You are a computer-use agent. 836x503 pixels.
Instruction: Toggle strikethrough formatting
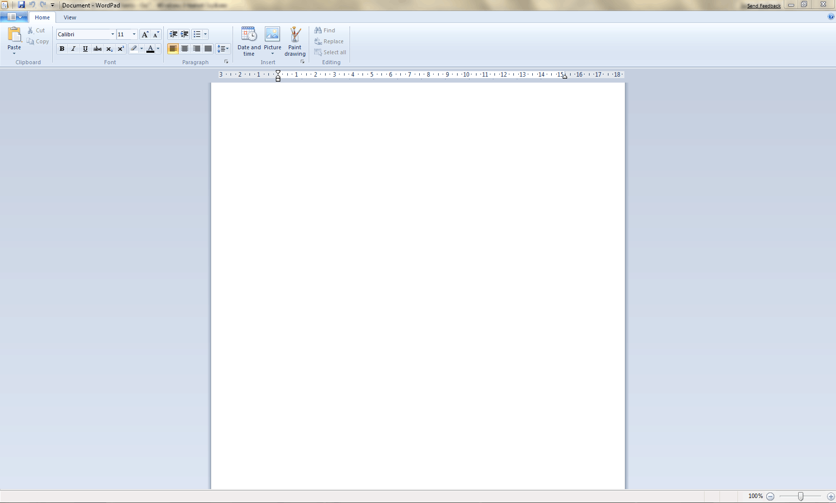point(98,49)
